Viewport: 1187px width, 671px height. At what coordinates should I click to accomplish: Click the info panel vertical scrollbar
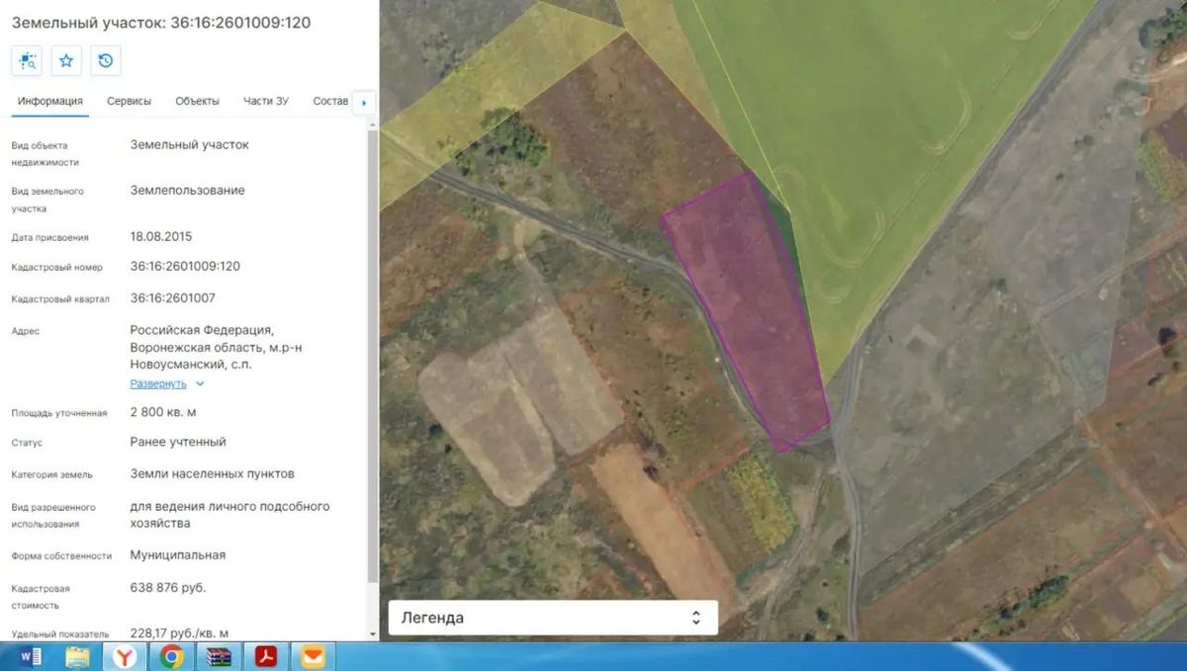[x=372, y=356]
